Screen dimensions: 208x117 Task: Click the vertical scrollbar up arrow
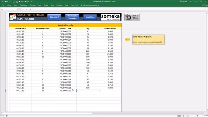[x=207, y=13]
